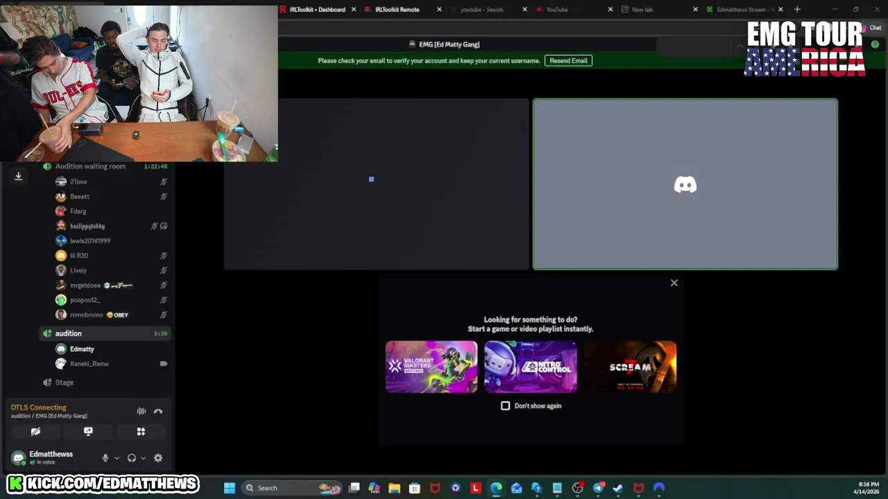Open Microsoft Store from taskbar
The image size is (888, 499).
coord(415,488)
